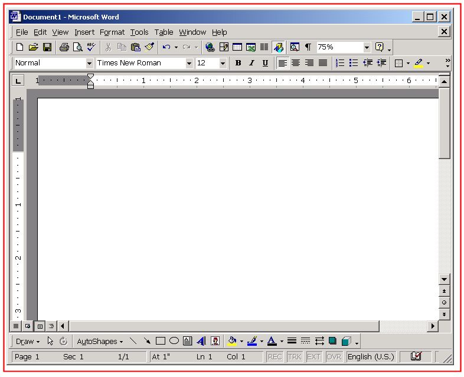Select the Rectangle drawing tool

[161, 340]
